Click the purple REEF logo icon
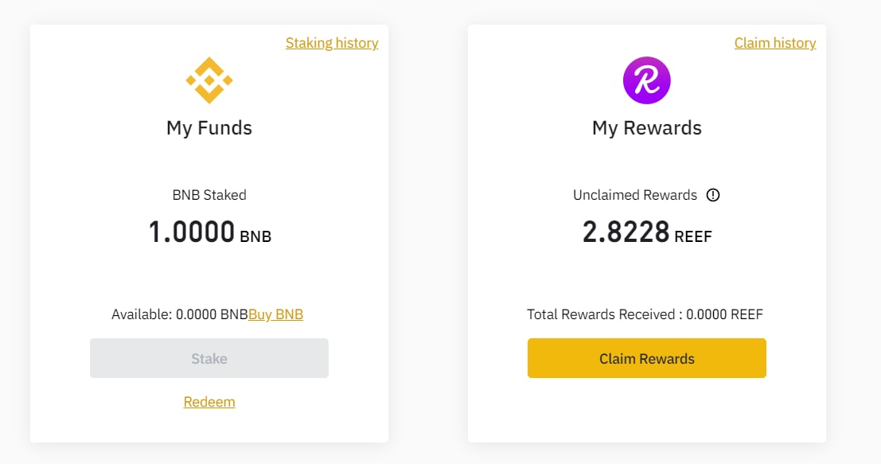The height and width of the screenshot is (464, 881). pos(647,80)
